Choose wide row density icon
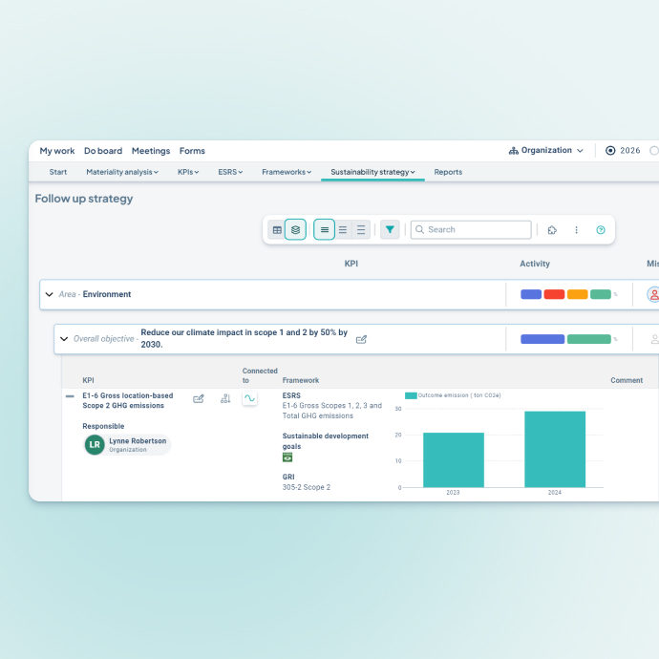Viewport: 659px width, 659px height. [361, 230]
